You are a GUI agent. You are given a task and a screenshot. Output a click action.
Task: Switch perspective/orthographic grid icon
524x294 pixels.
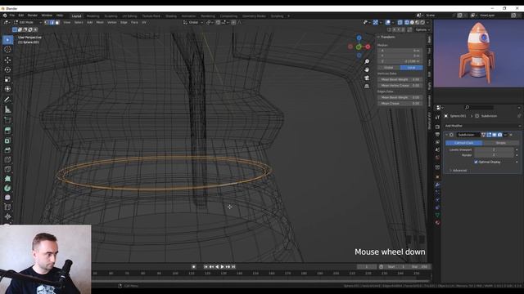pyautogui.click(x=367, y=86)
